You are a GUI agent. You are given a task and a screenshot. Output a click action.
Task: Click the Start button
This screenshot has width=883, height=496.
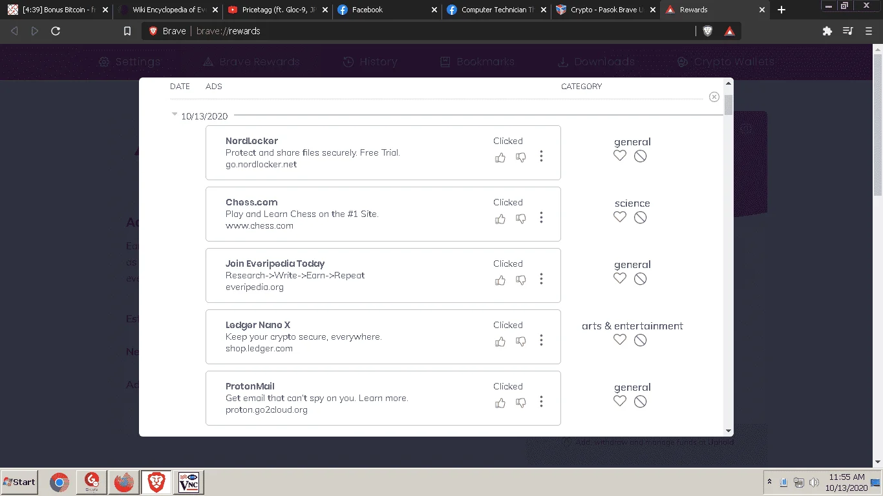(x=19, y=482)
